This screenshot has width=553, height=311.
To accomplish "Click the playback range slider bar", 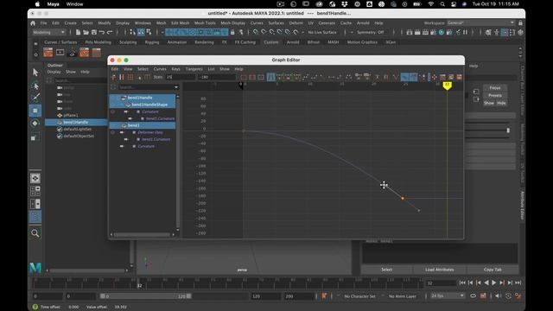I will [x=145, y=296].
